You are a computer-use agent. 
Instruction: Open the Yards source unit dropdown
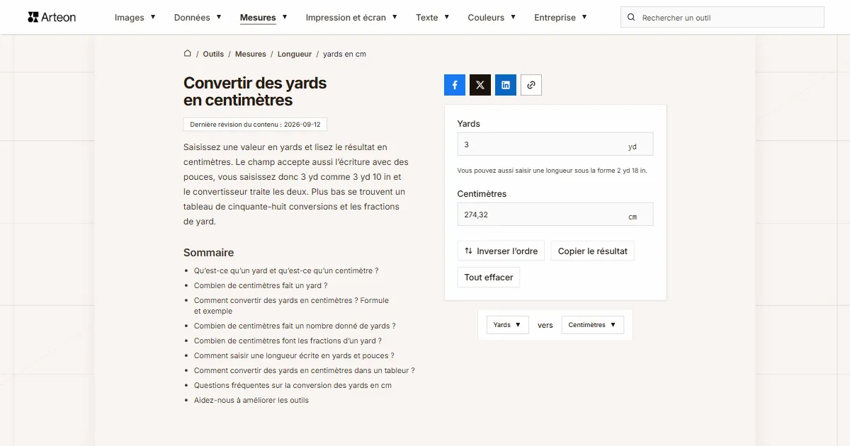click(508, 325)
